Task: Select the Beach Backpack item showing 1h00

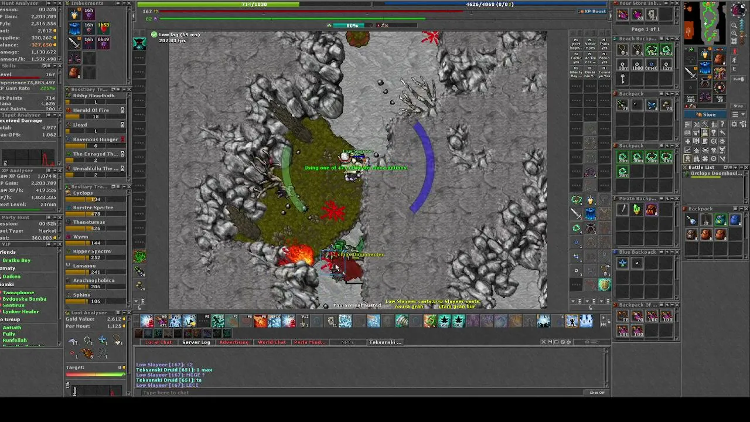Action: click(637, 64)
